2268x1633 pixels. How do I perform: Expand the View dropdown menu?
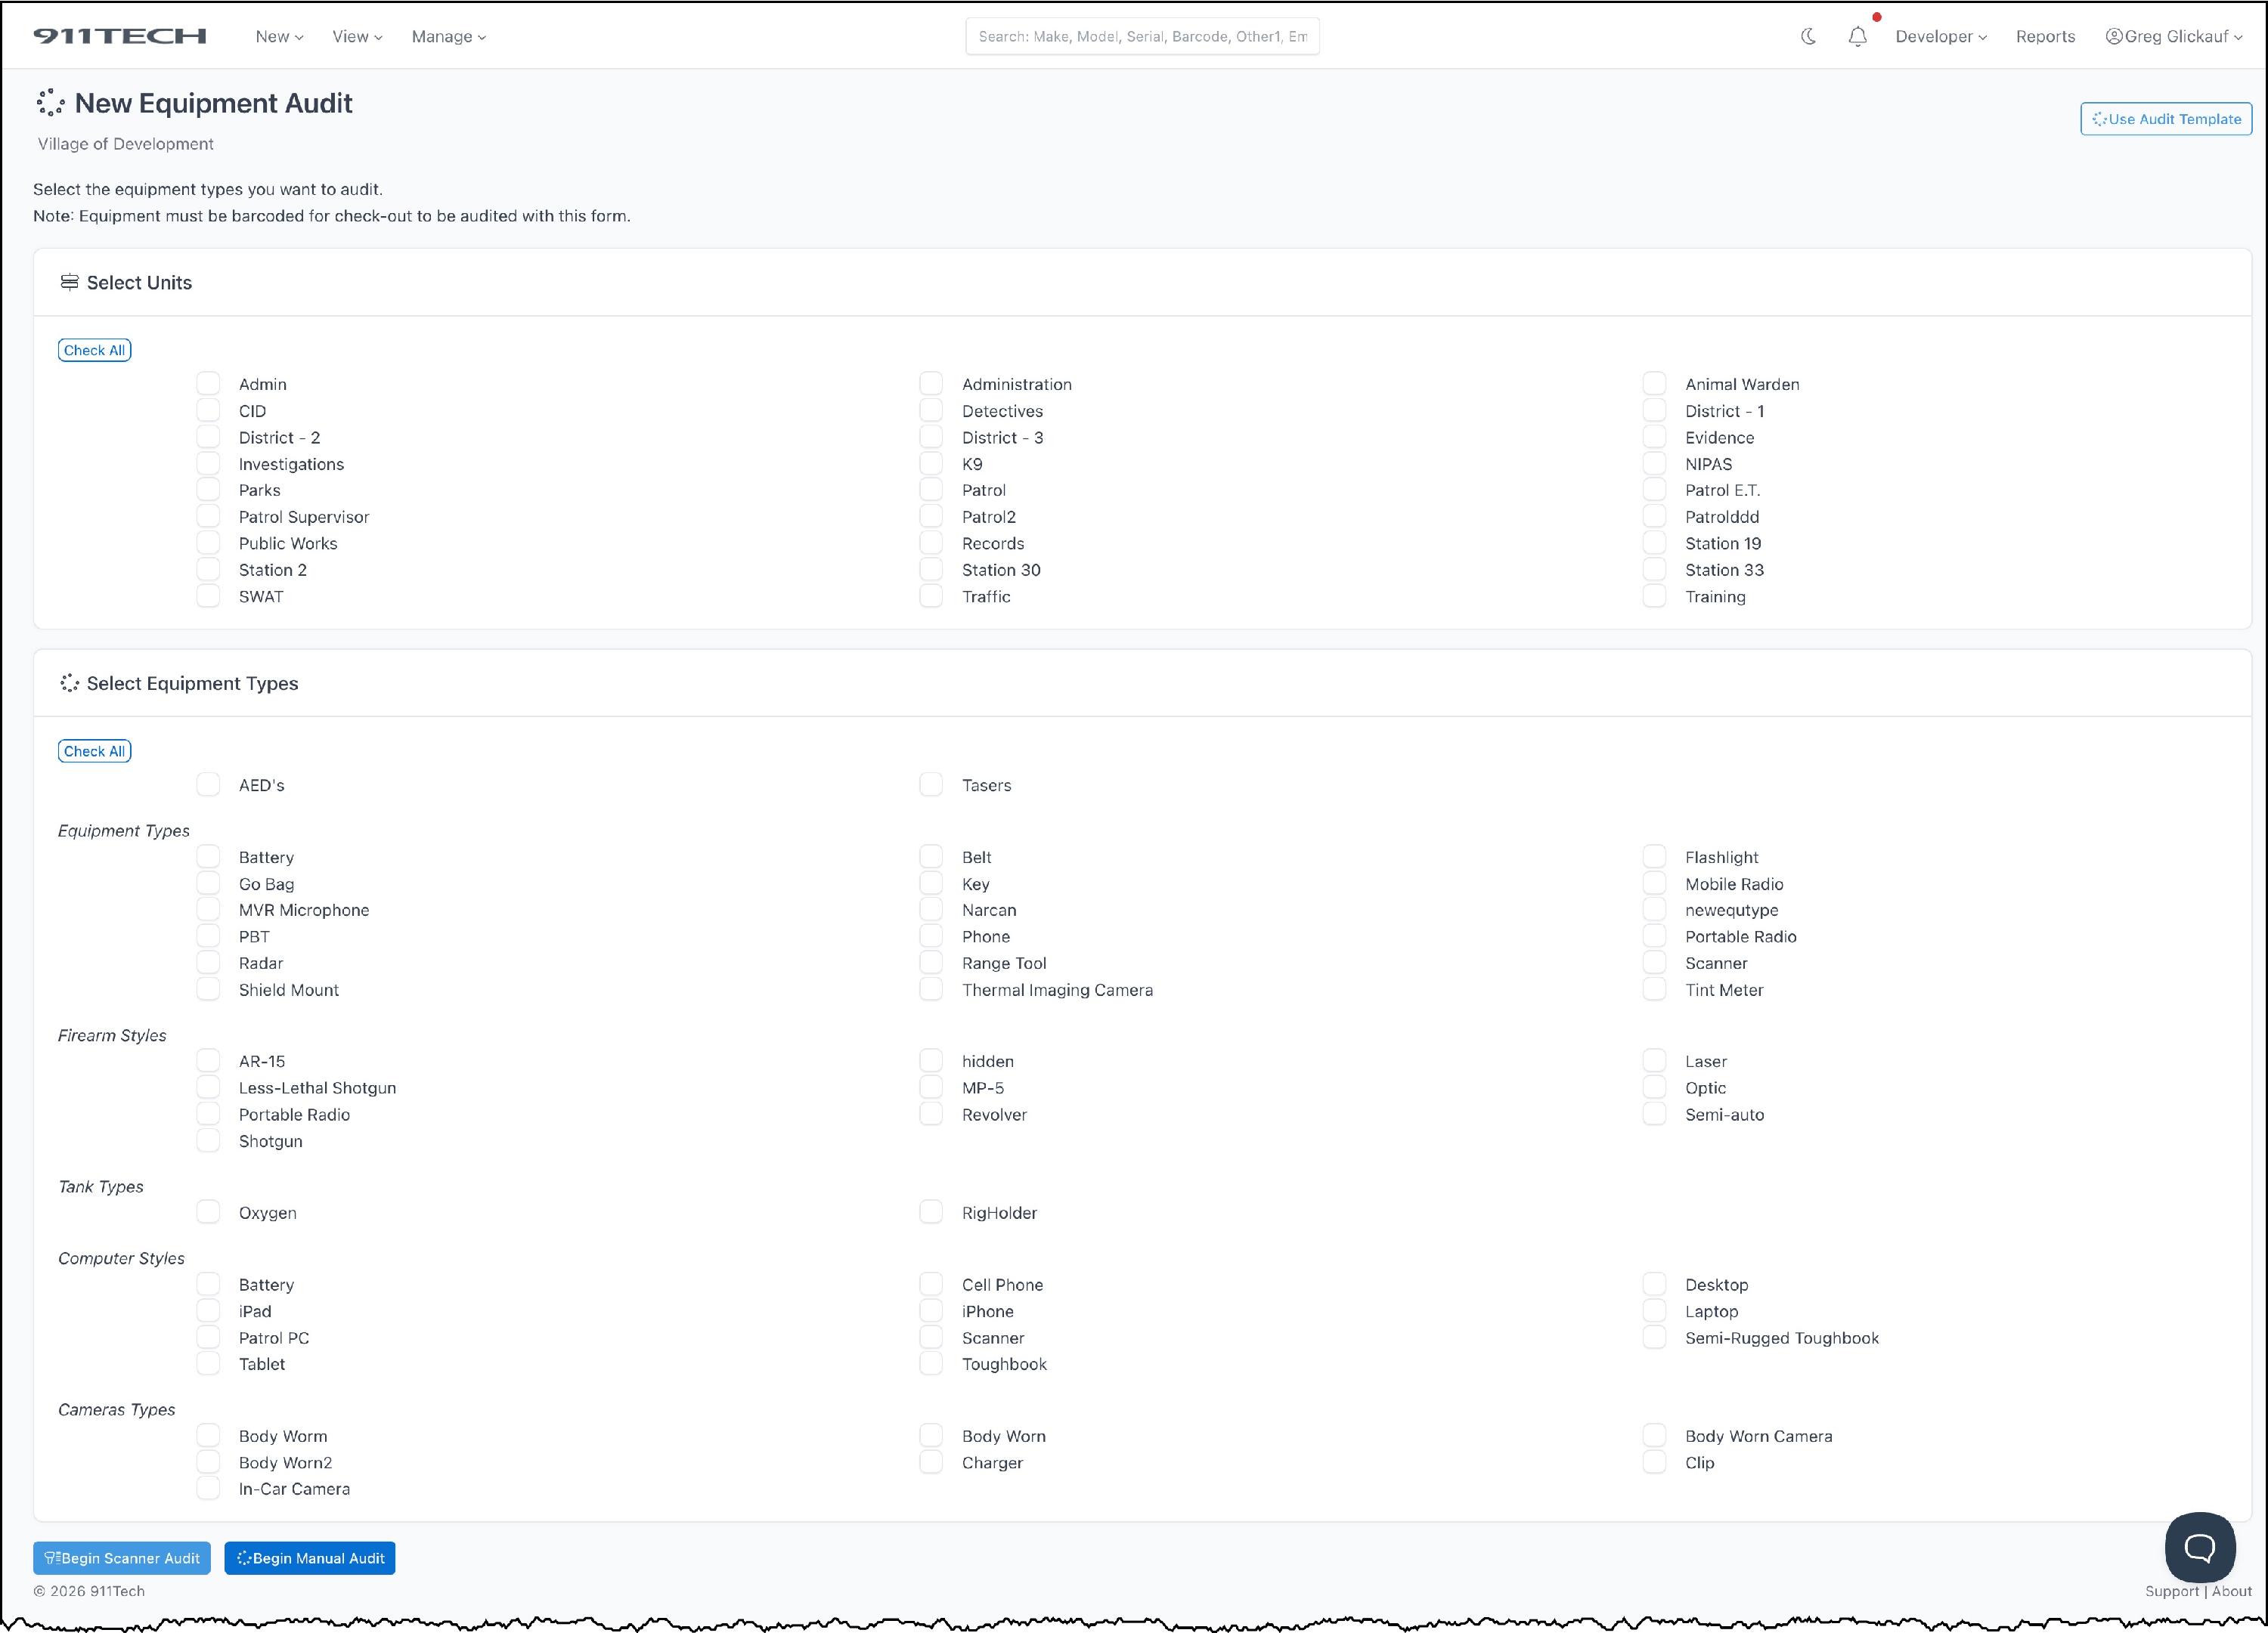click(357, 37)
